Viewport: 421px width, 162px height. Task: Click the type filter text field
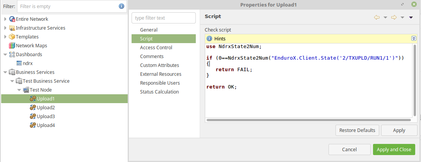pos(164,18)
